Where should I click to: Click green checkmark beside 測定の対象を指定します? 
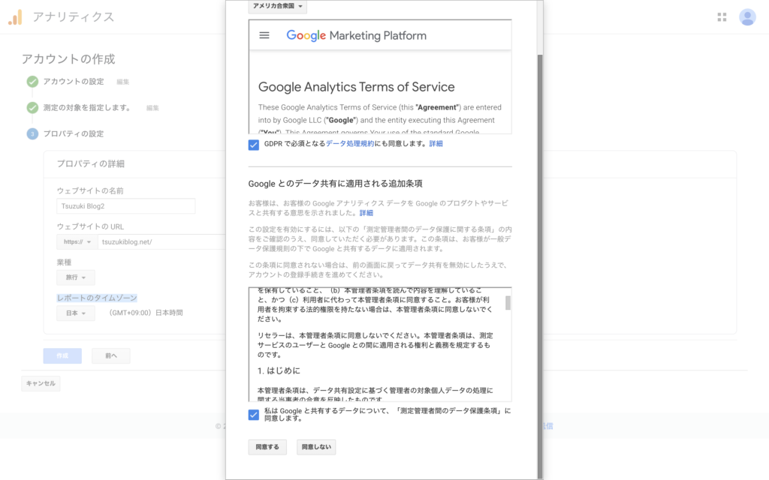tap(32, 107)
